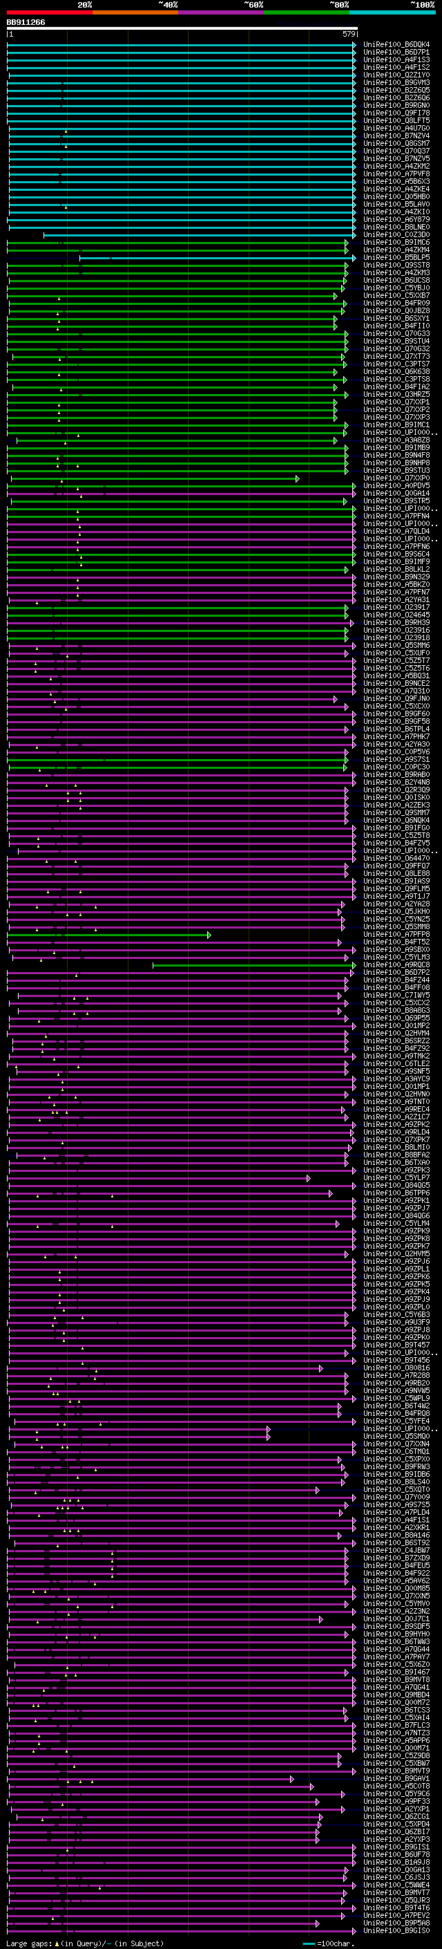Click the orange ~40% legend color segment
This screenshot has height=1949, width=442.
coord(135,12)
